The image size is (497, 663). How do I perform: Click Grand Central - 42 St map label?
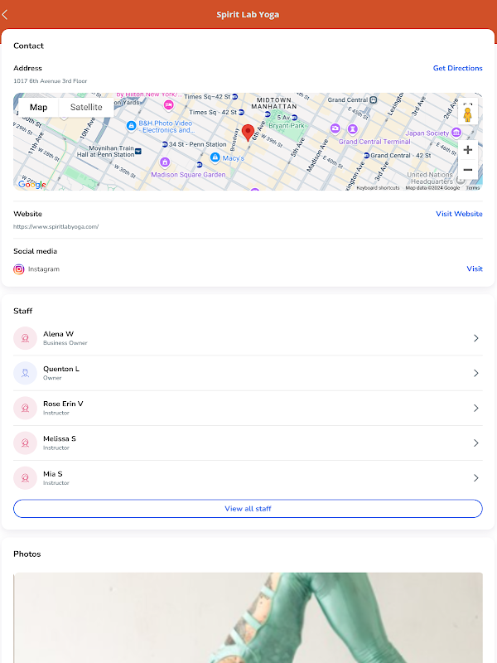(x=401, y=156)
